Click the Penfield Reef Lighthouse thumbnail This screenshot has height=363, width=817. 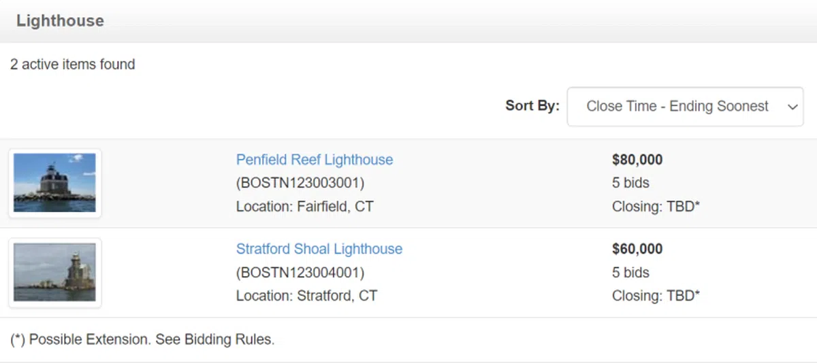(x=54, y=183)
